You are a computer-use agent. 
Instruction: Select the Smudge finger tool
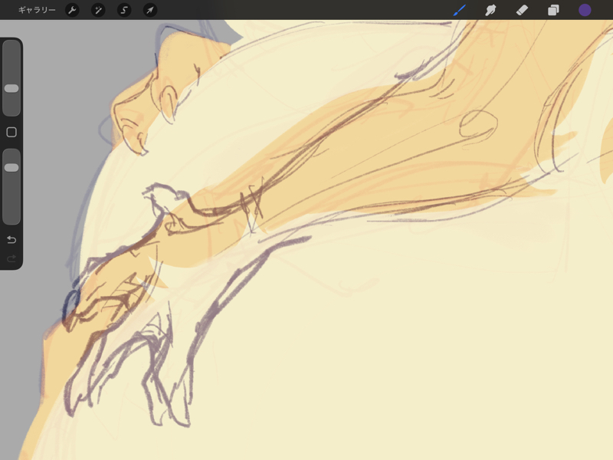coord(491,10)
